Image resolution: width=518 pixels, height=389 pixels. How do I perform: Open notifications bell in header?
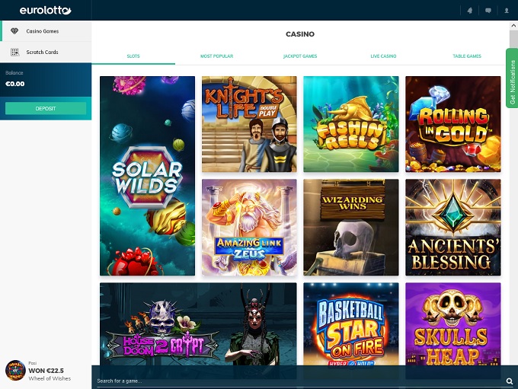pyautogui.click(x=470, y=11)
